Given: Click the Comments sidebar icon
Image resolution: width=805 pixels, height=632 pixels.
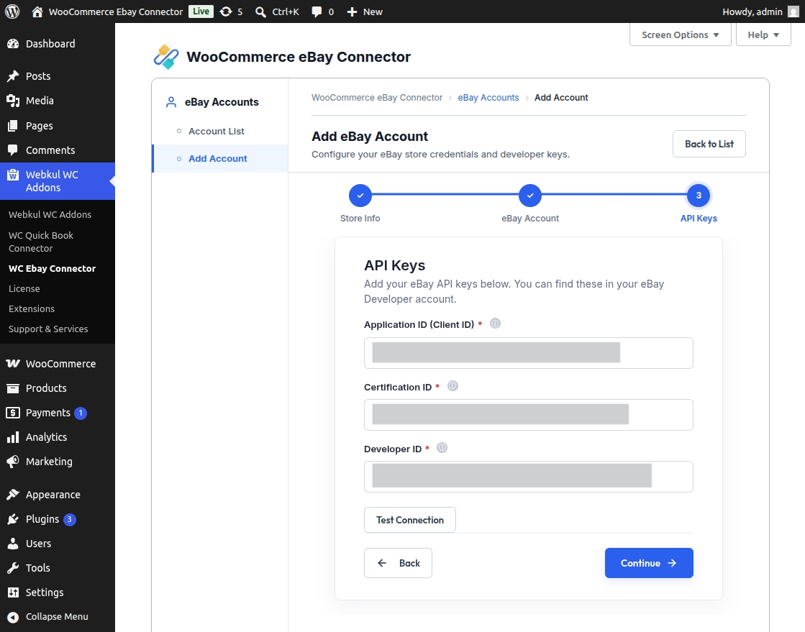Looking at the screenshot, I should 13,150.
